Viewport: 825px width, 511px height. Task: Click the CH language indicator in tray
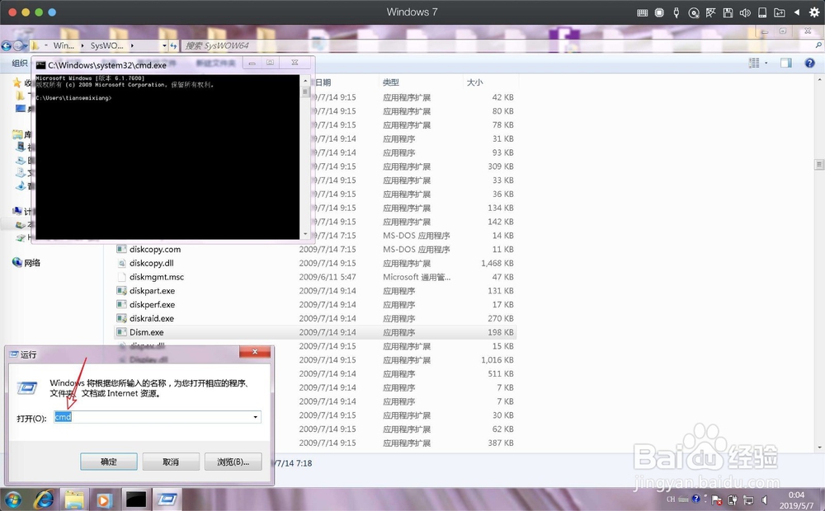(671, 499)
